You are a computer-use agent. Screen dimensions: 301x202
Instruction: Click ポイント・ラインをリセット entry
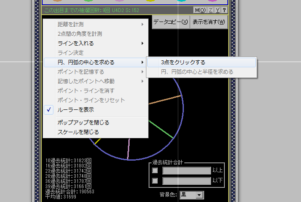[x=96, y=100]
